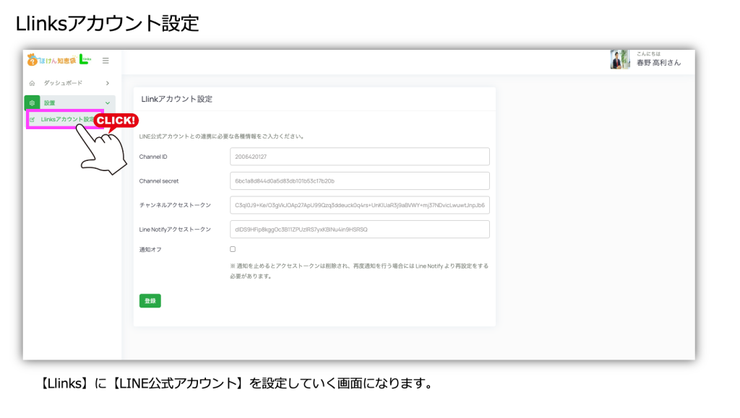Screen dimensions: 740x418
Task: Click the Llinkアカウント設定 panel heading
Action: click(x=177, y=99)
